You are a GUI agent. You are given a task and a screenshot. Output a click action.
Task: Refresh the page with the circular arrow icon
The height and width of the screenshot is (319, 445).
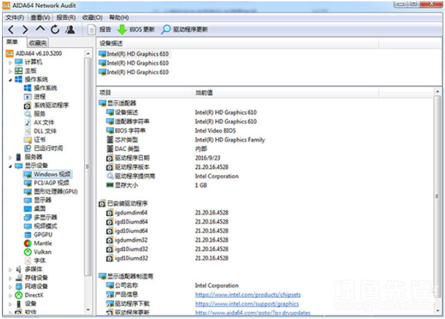click(x=55, y=30)
